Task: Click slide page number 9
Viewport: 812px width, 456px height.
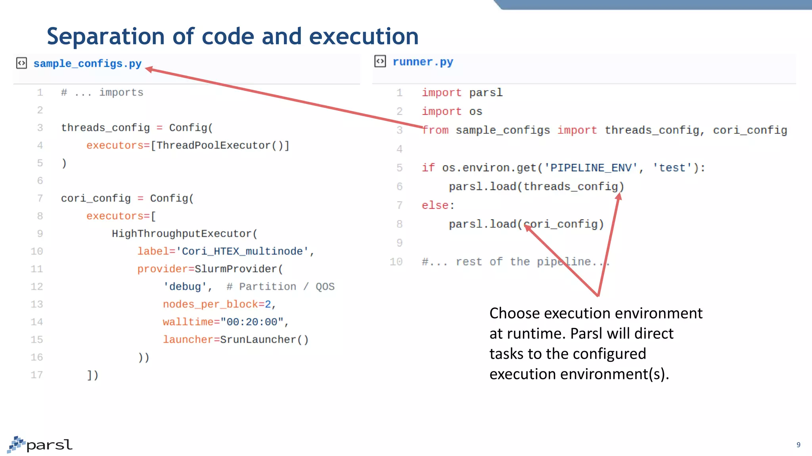Action: tap(799, 445)
